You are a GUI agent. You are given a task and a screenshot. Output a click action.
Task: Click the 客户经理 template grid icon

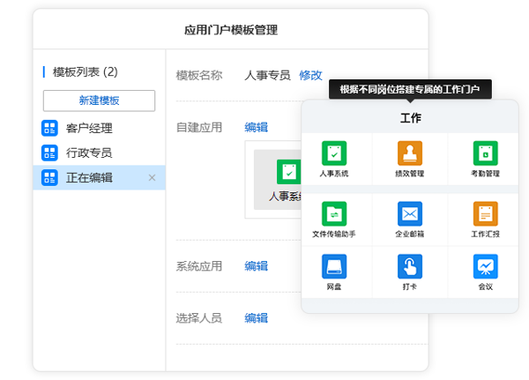pyautogui.click(x=49, y=129)
